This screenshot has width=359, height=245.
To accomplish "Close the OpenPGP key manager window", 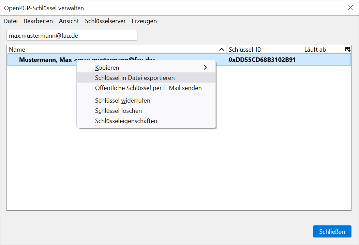I will tap(350, 8).
